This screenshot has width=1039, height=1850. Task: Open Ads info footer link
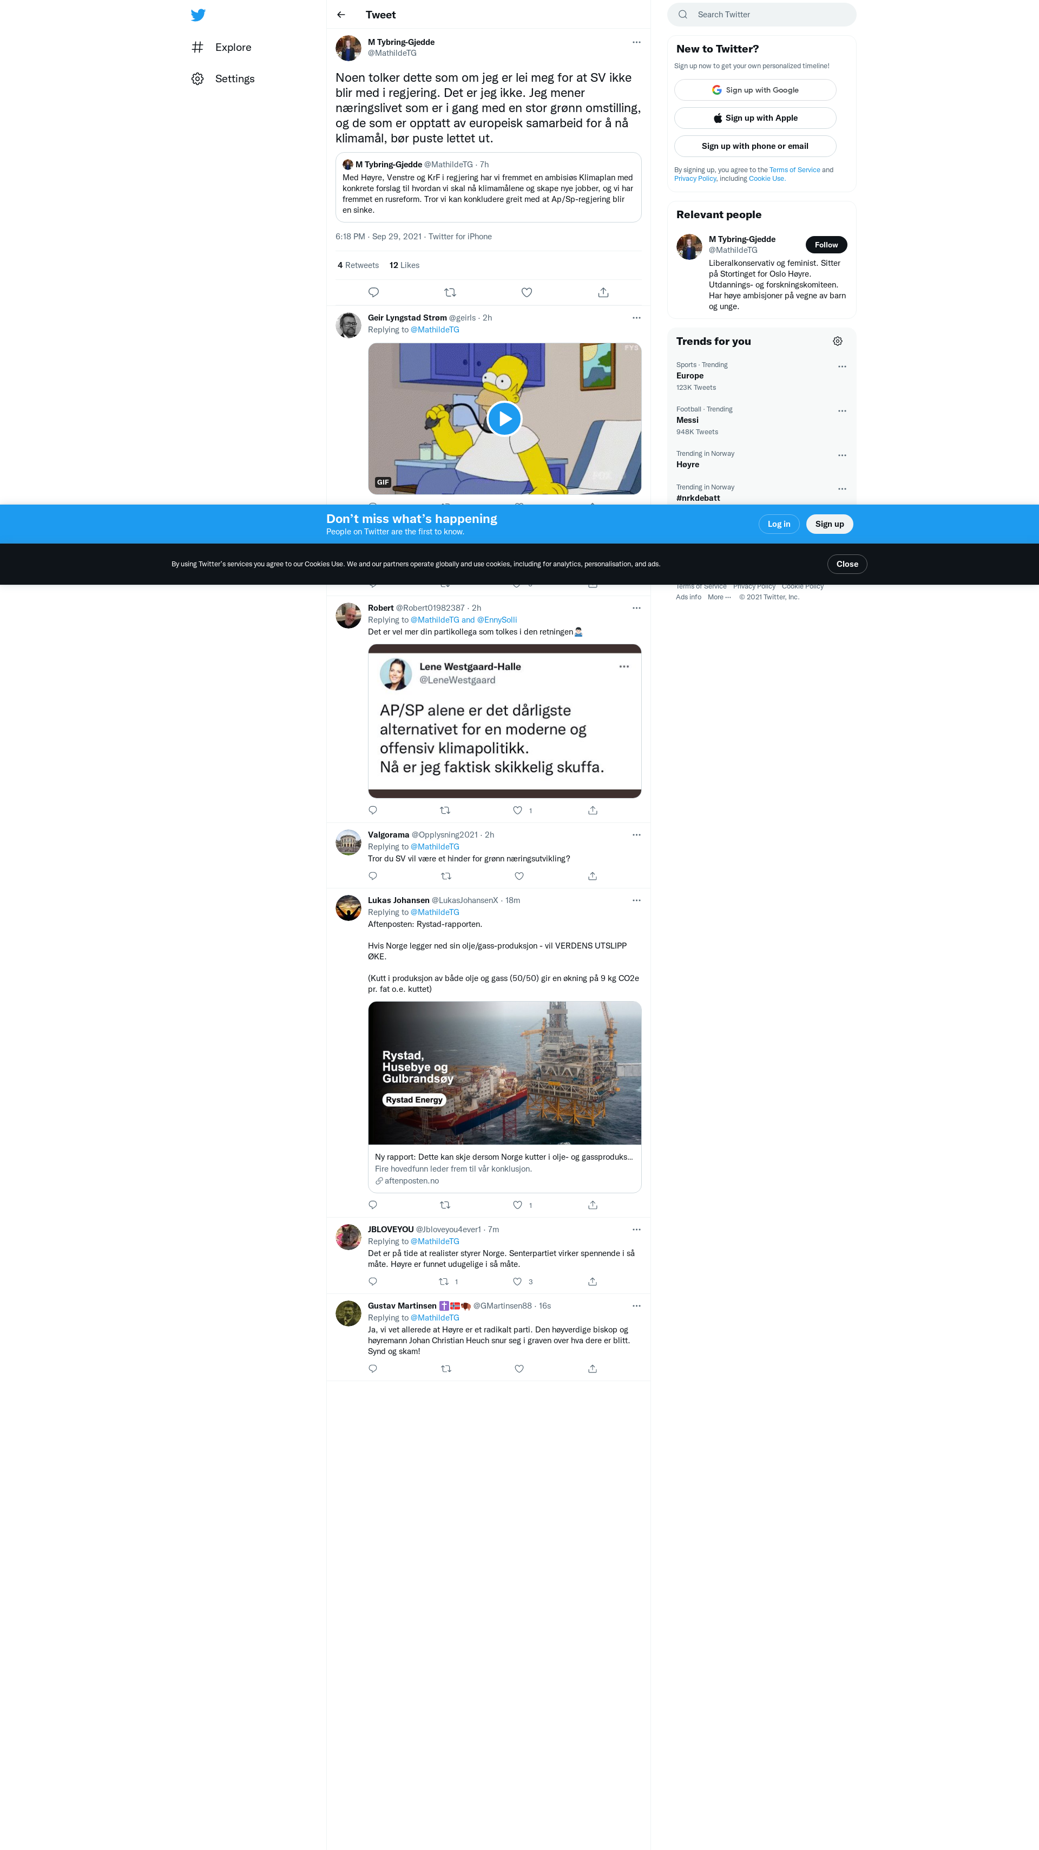(x=688, y=598)
